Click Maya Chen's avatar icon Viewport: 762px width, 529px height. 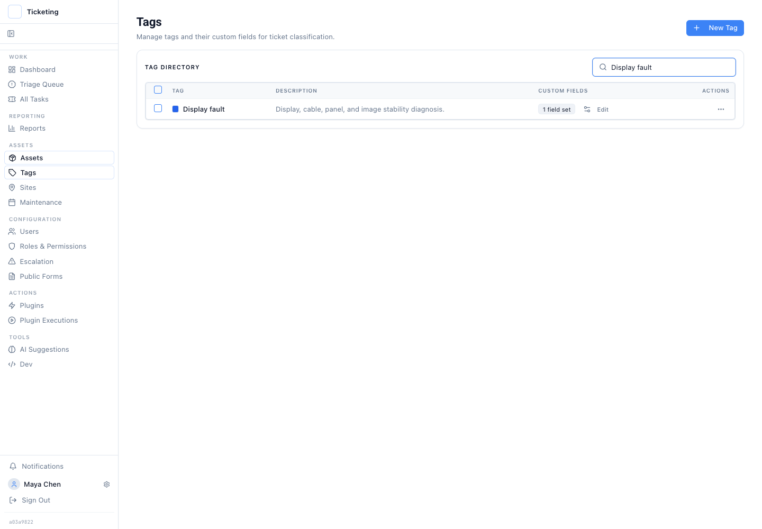[x=14, y=485]
